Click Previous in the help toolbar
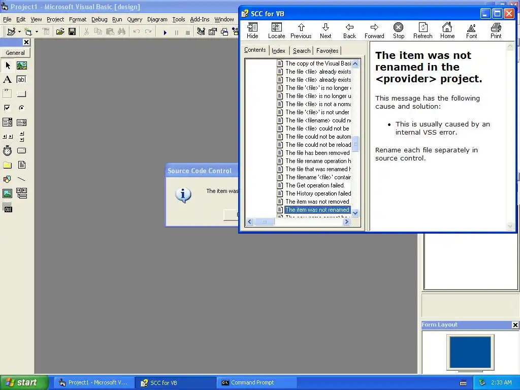 point(301,31)
